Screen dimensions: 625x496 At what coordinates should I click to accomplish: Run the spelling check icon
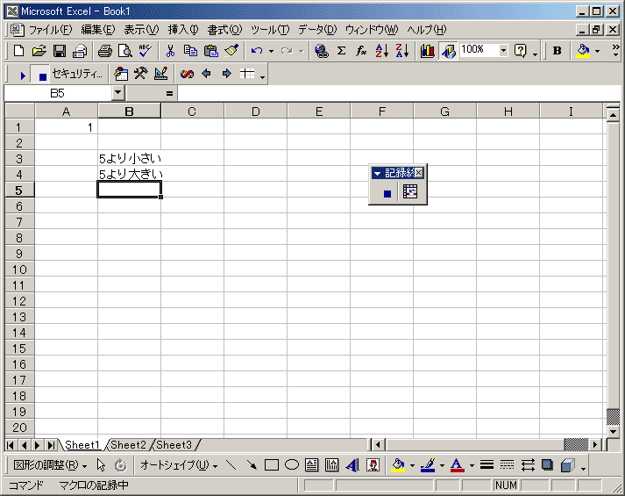point(146,51)
